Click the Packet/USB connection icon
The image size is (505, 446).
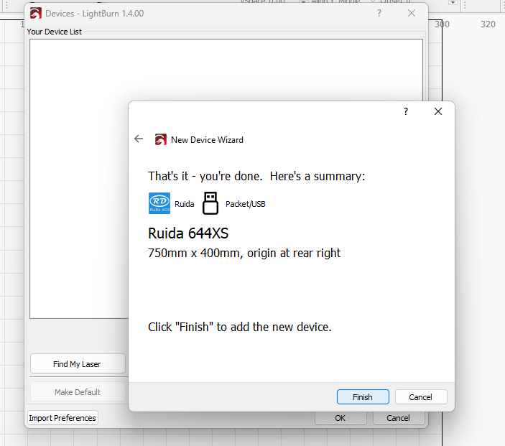click(x=210, y=203)
